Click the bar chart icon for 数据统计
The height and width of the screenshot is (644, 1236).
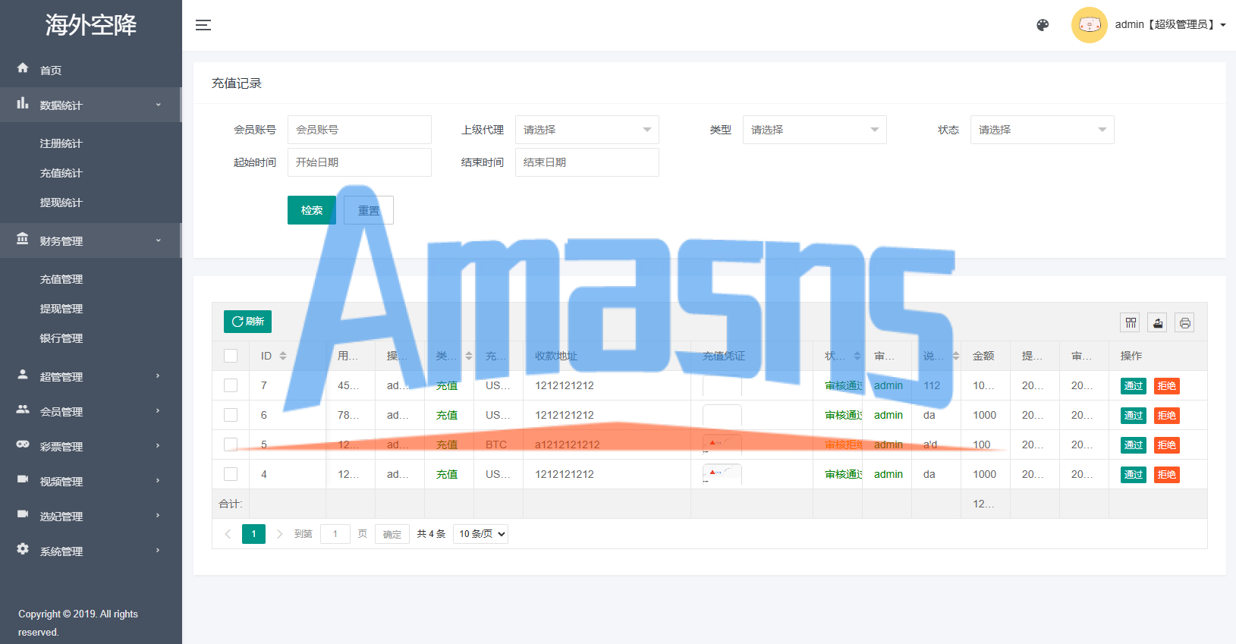[x=23, y=103]
